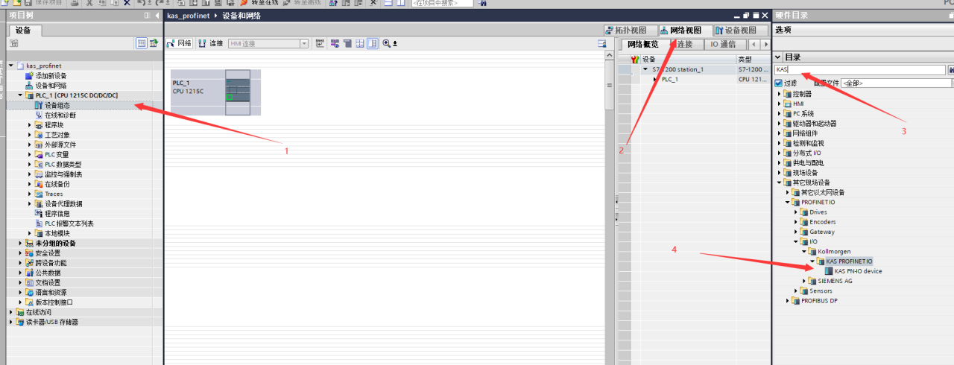The width and height of the screenshot is (954, 365).
Task: Switch to the 设备视图 (Device view) tab
Action: click(x=735, y=31)
